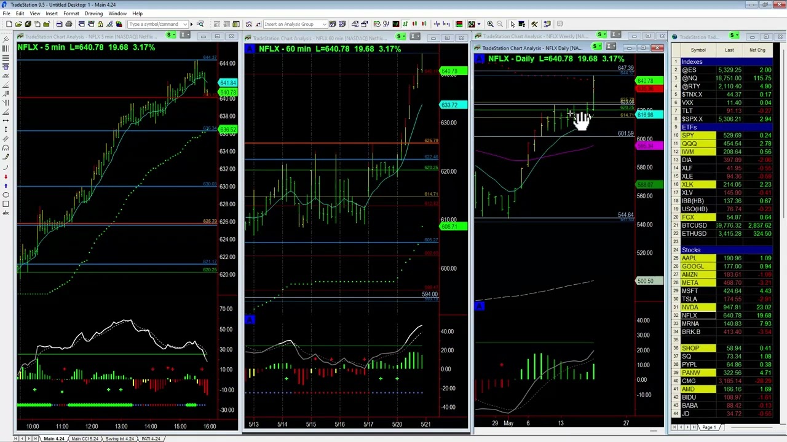Open the Format menu
787x442 pixels.
coord(71,14)
